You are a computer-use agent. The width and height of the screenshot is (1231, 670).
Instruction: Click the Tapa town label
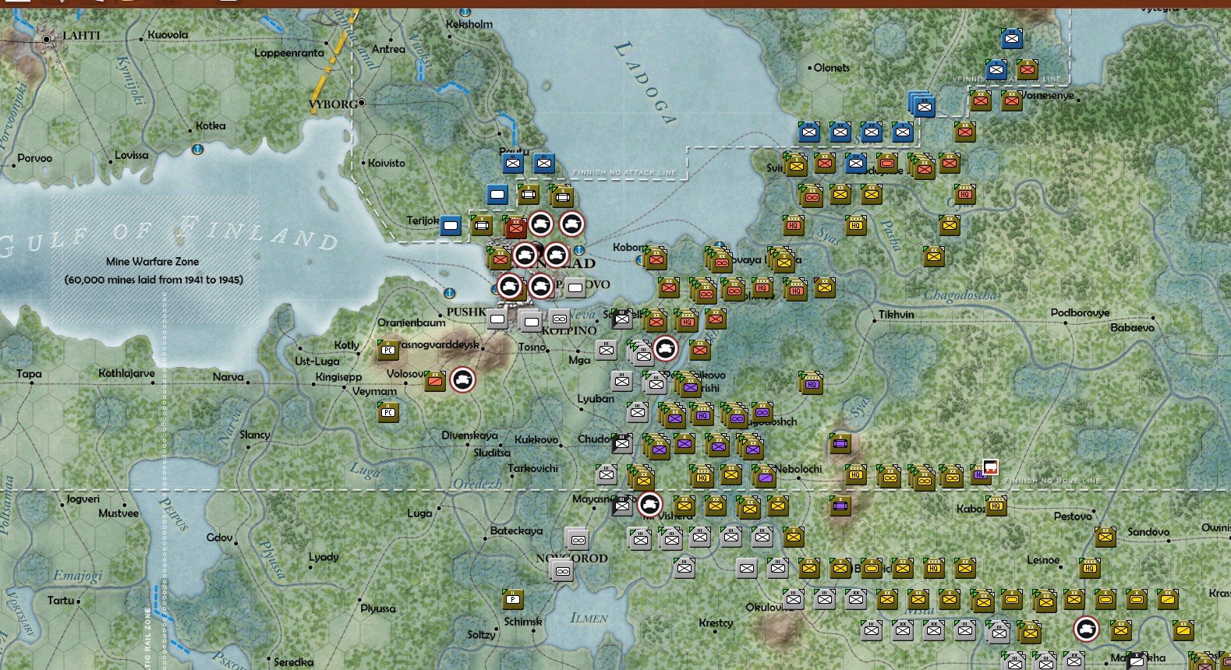pos(29,374)
